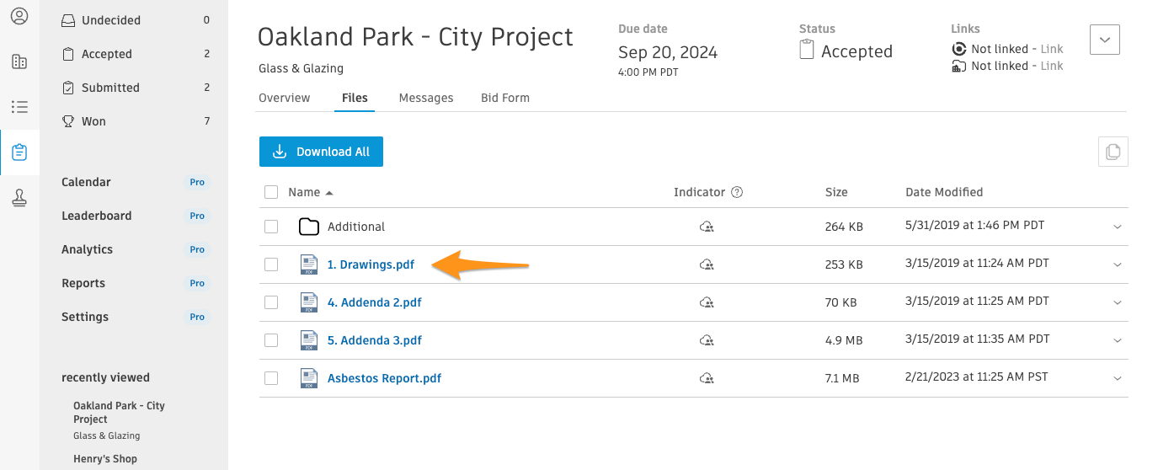Select the checkbox for 5. Addenda 3.pdf
The image size is (1158, 470).
[271, 340]
